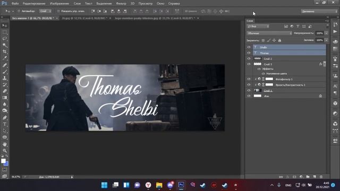The image size is (340, 191).
Task: Click the foreground color swatch
Action: click(x=3, y=161)
